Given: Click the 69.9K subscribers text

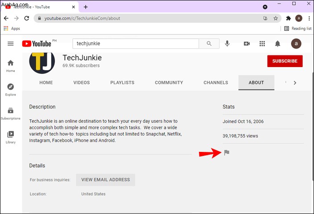Looking at the screenshot, I should (81, 66).
